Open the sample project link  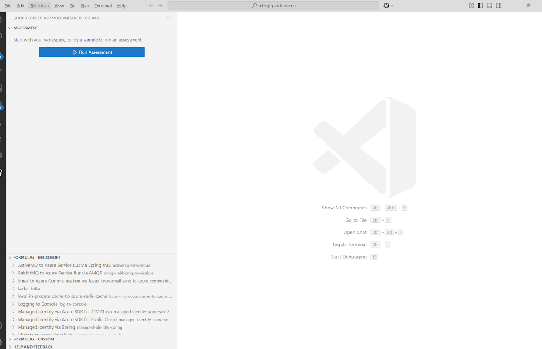coord(90,40)
